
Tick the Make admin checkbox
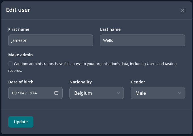pyautogui.click(x=10, y=64)
